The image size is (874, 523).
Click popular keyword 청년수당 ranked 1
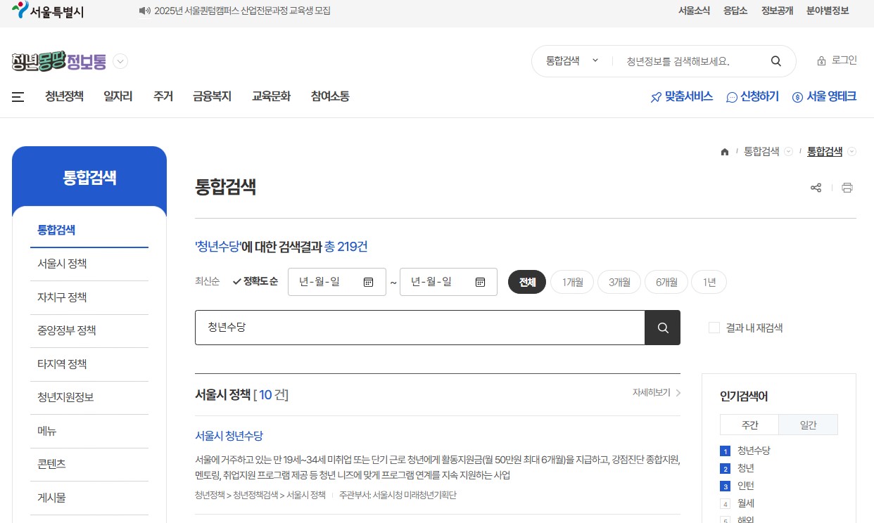[x=754, y=451]
